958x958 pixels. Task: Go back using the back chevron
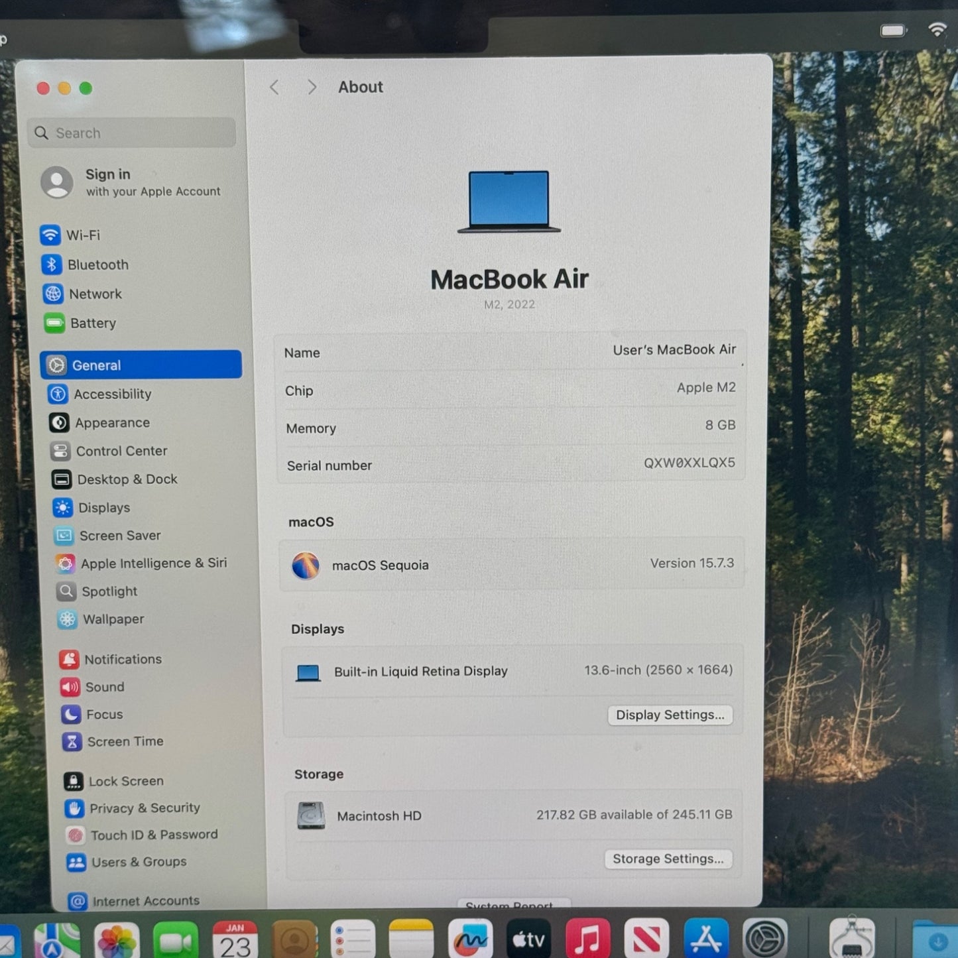coord(274,88)
